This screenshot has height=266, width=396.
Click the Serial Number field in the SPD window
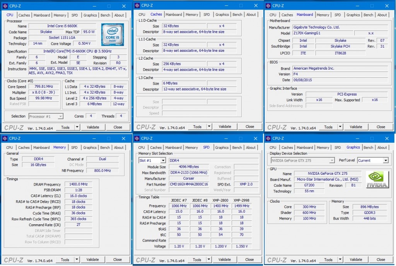188,190
